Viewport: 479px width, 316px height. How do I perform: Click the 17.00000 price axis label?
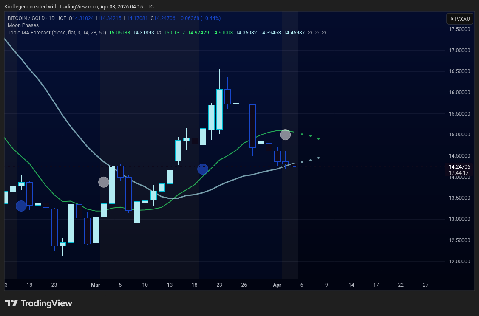tap(459, 51)
